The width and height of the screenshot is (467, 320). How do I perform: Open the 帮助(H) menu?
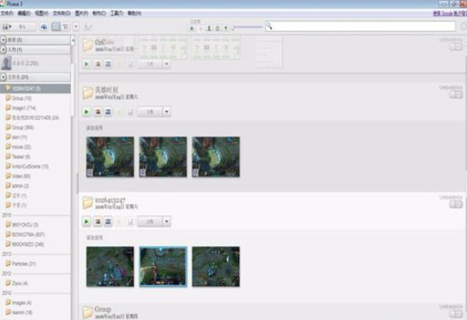pyautogui.click(x=134, y=14)
